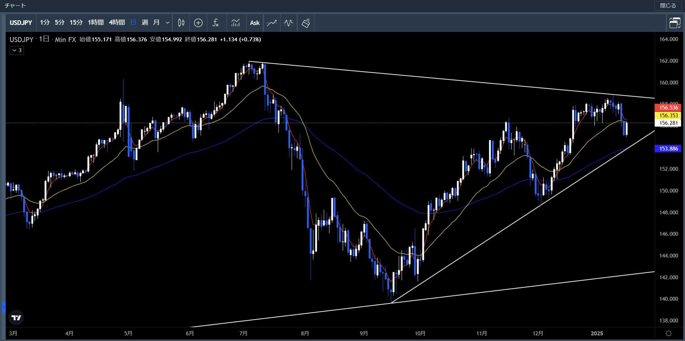
Task: Click the 3月 label on time axis
Action: click(x=13, y=334)
